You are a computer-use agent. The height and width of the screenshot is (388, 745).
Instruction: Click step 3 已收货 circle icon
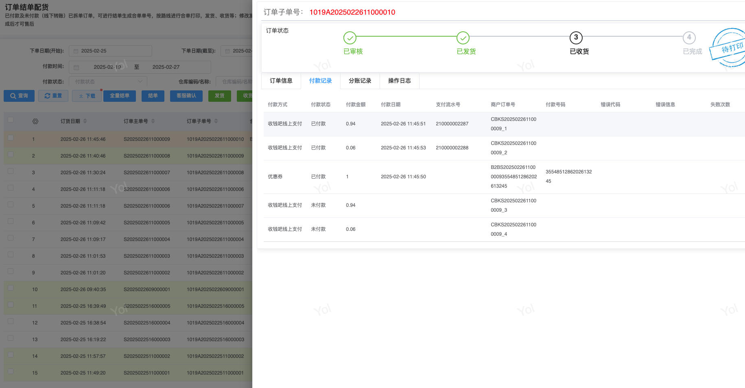click(576, 38)
